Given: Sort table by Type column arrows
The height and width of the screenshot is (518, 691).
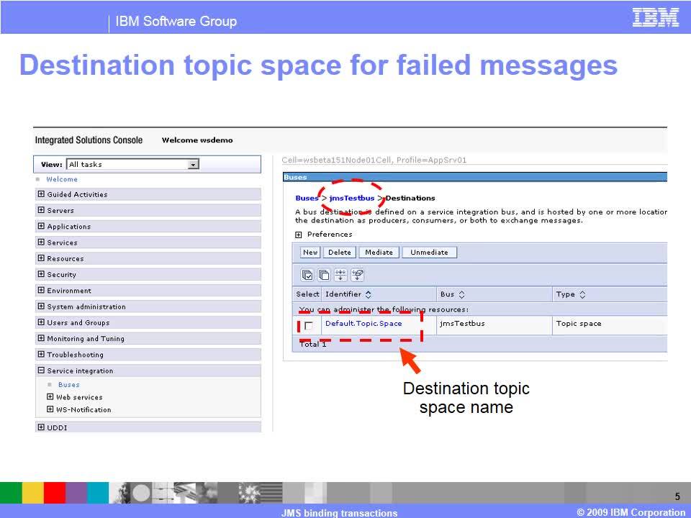Looking at the screenshot, I should [x=582, y=294].
